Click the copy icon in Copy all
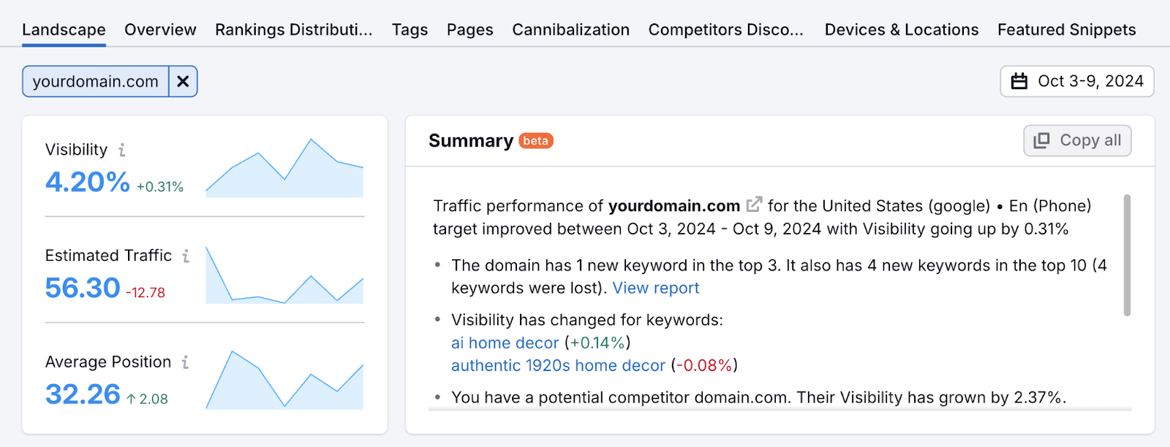 [1041, 141]
